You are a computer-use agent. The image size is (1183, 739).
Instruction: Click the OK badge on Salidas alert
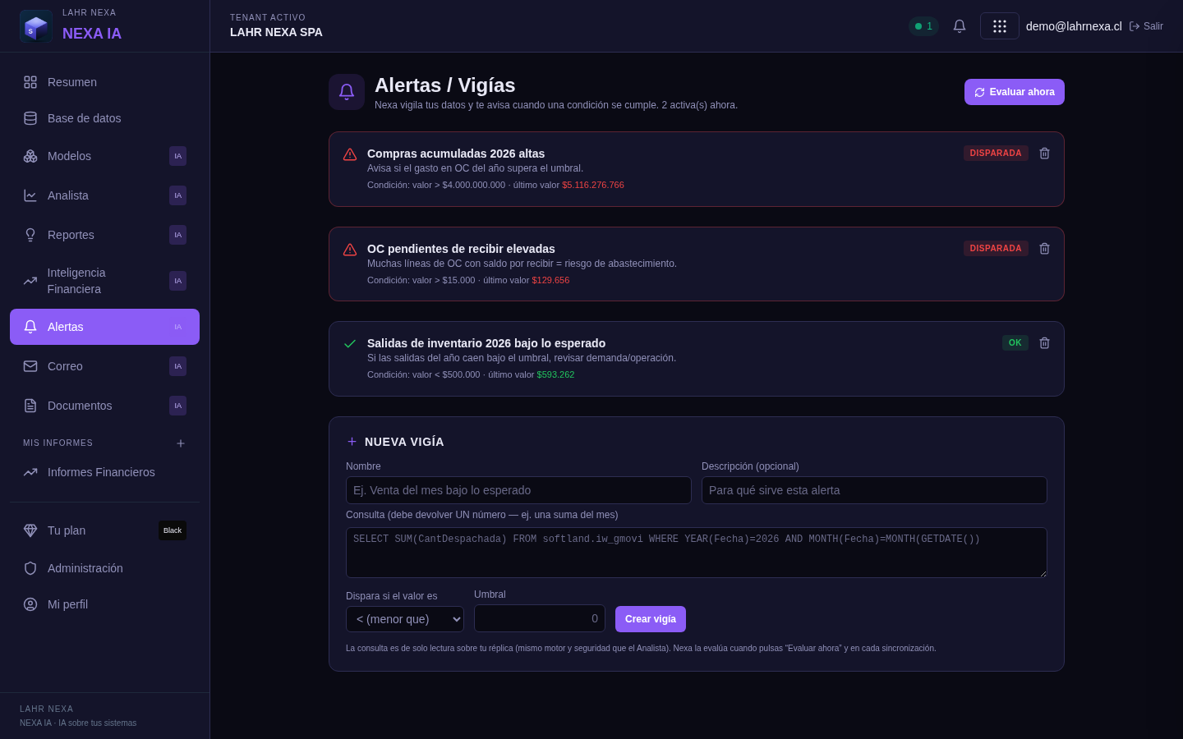coord(1015,343)
